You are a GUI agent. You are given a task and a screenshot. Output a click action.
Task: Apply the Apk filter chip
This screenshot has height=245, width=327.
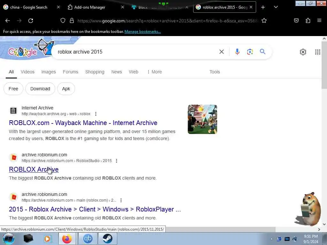(66, 89)
